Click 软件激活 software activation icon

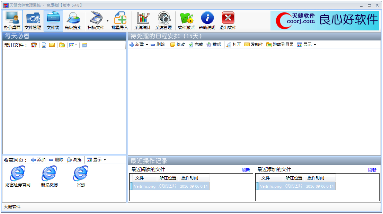(x=186, y=20)
